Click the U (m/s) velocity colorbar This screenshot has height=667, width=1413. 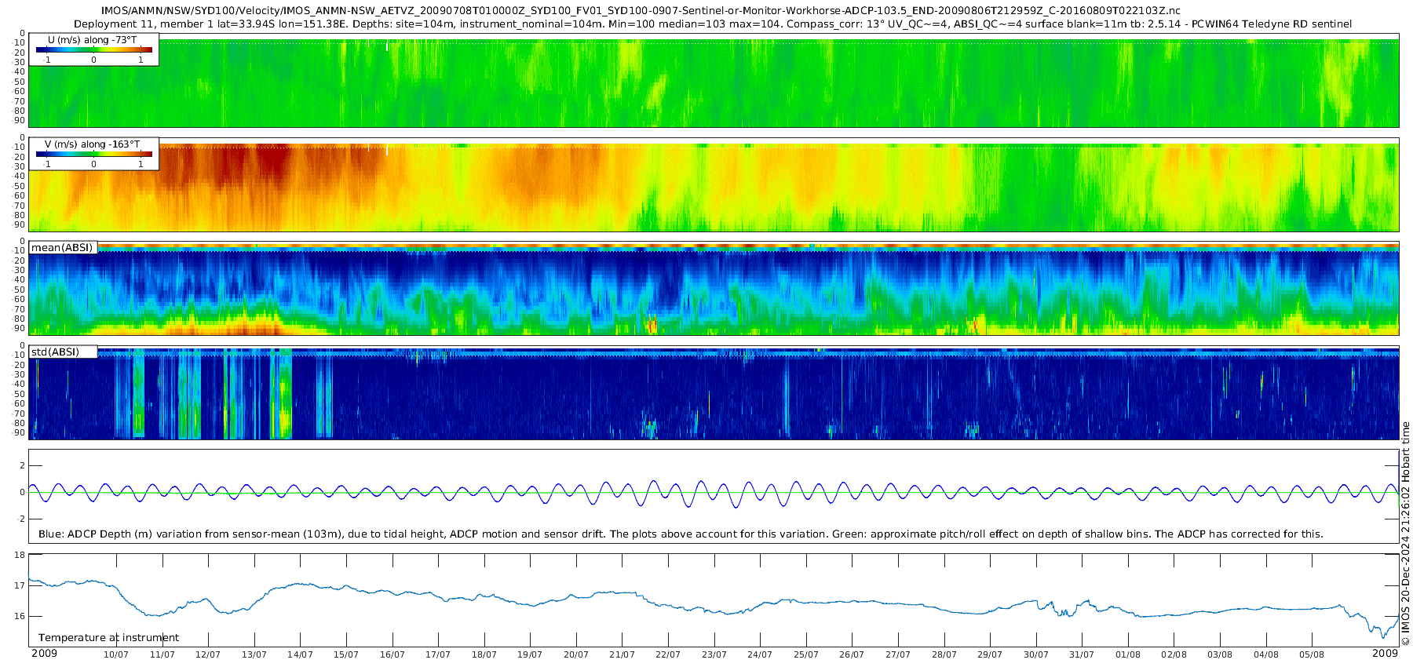(x=94, y=49)
